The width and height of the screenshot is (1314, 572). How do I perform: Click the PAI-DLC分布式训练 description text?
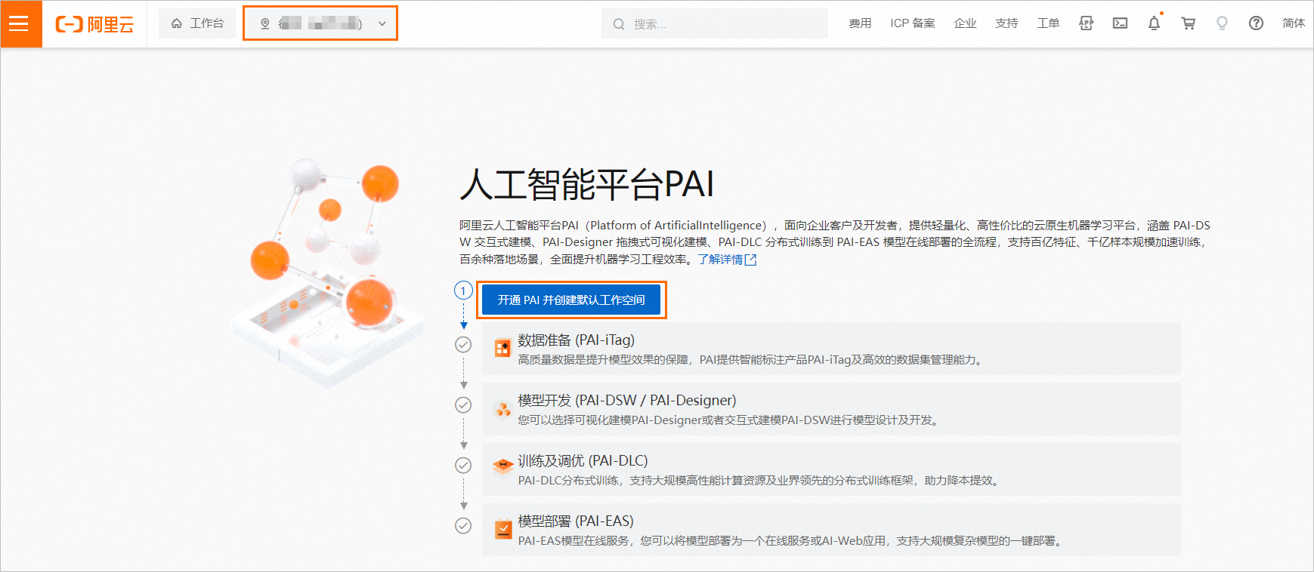coord(760,481)
